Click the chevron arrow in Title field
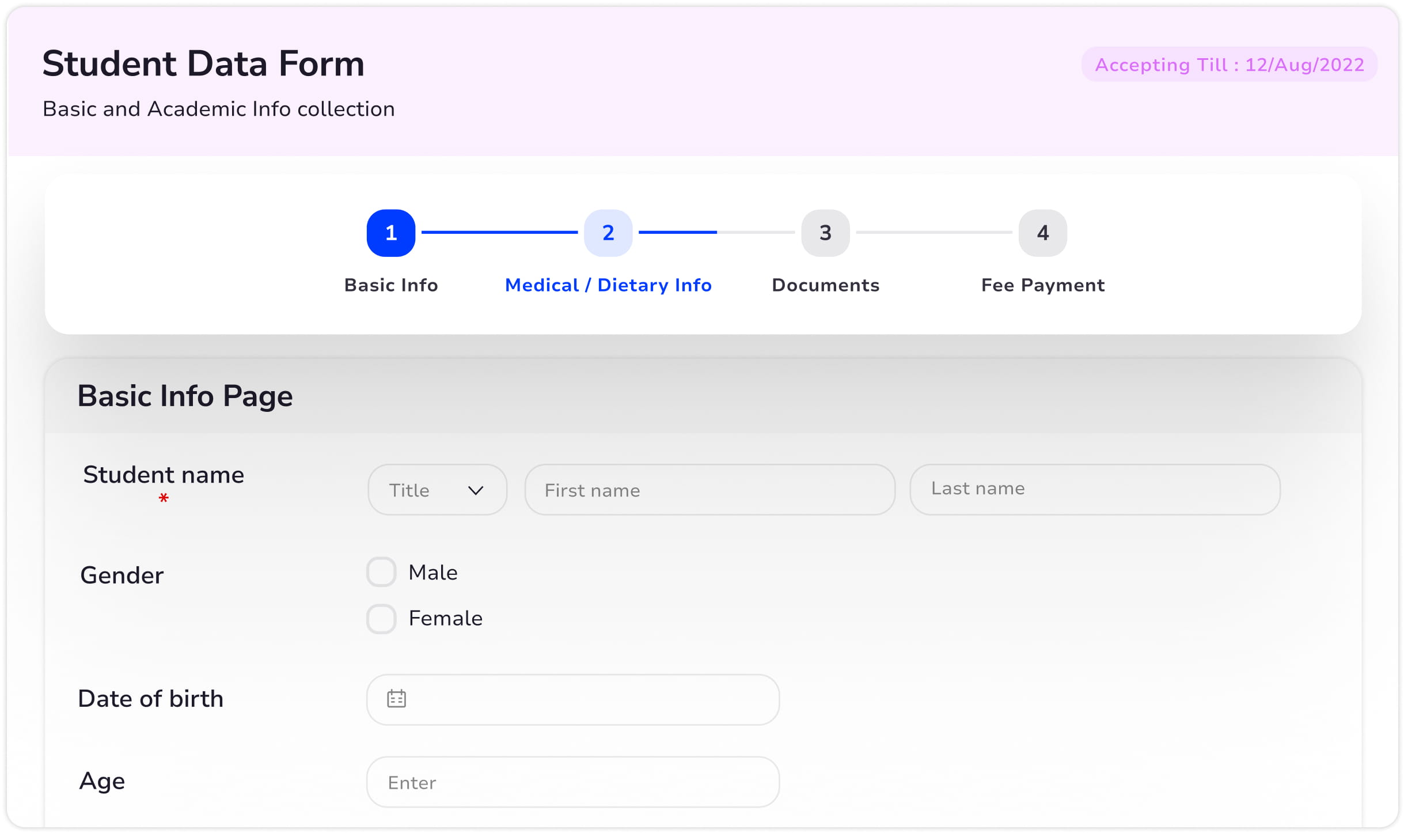Image resolution: width=1404 pixels, height=833 pixels. point(476,490)
